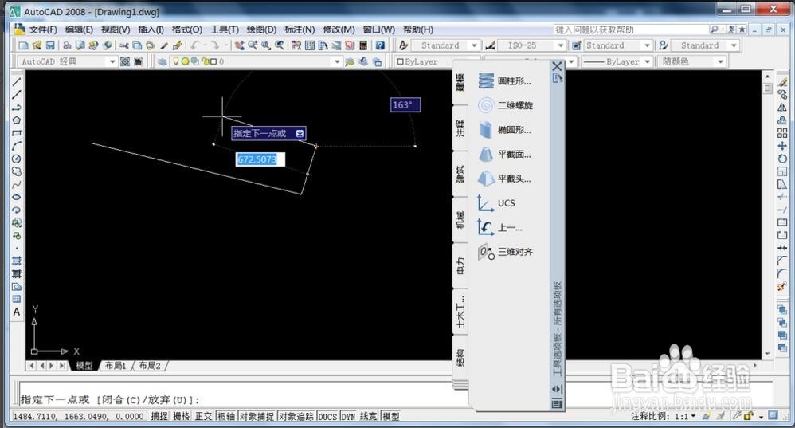Click the help search input field
Image resolution: width=795 pixels, height=428 pixels.
631,29
